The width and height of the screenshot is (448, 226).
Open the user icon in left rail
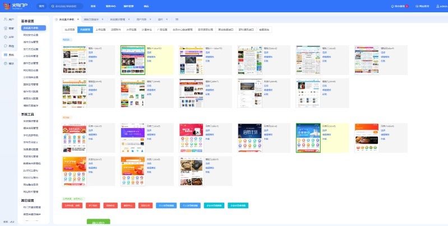tap(6, 19)
